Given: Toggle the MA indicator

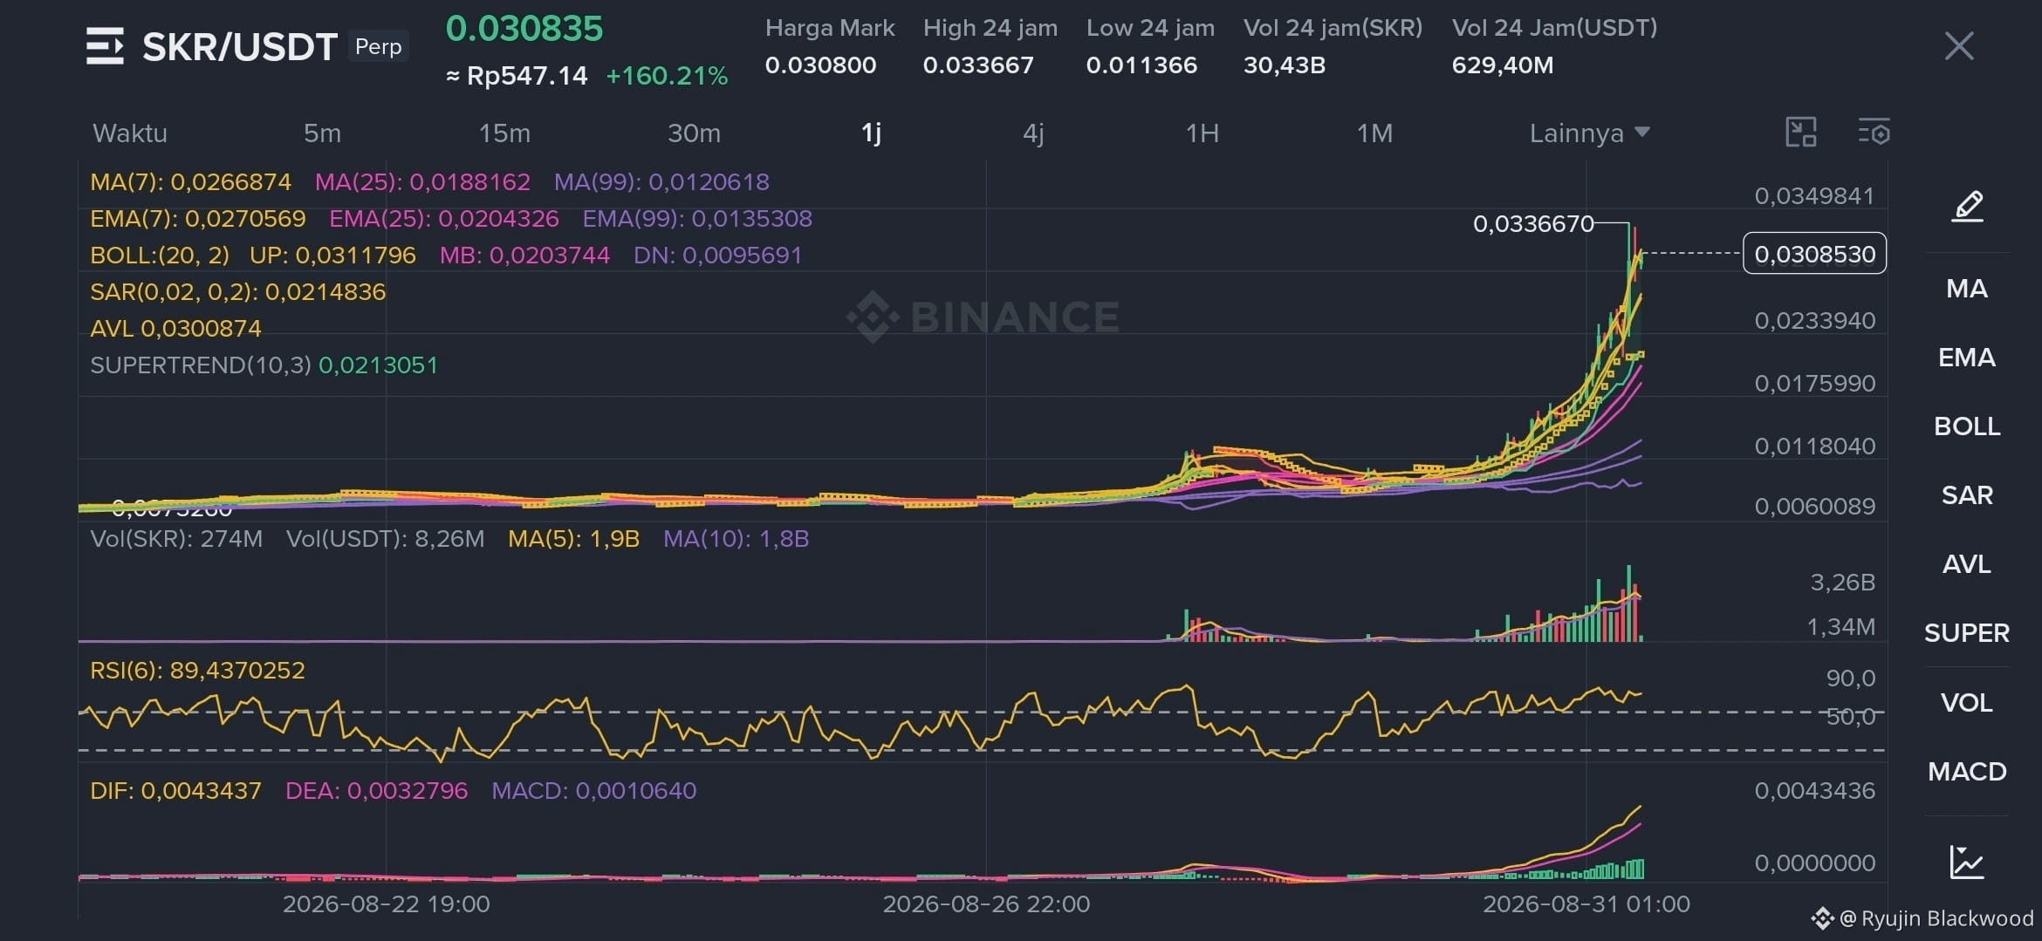Looking at the screenshot, I should point(1967,289).
